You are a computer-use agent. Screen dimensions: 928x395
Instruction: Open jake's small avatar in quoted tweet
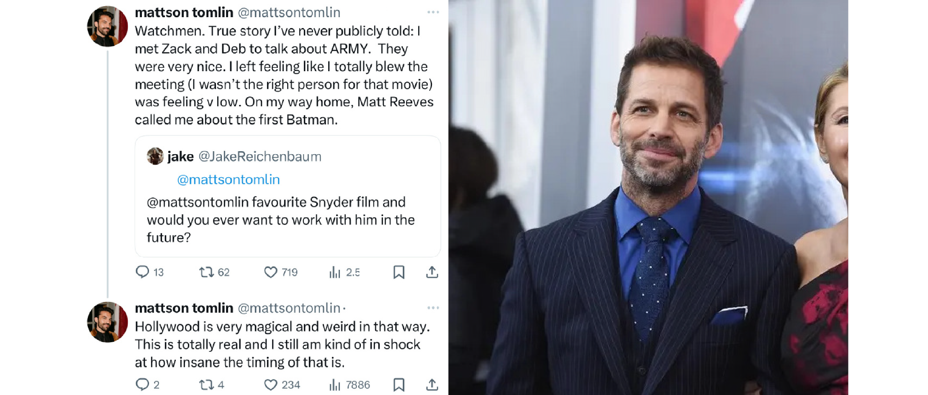155,156
